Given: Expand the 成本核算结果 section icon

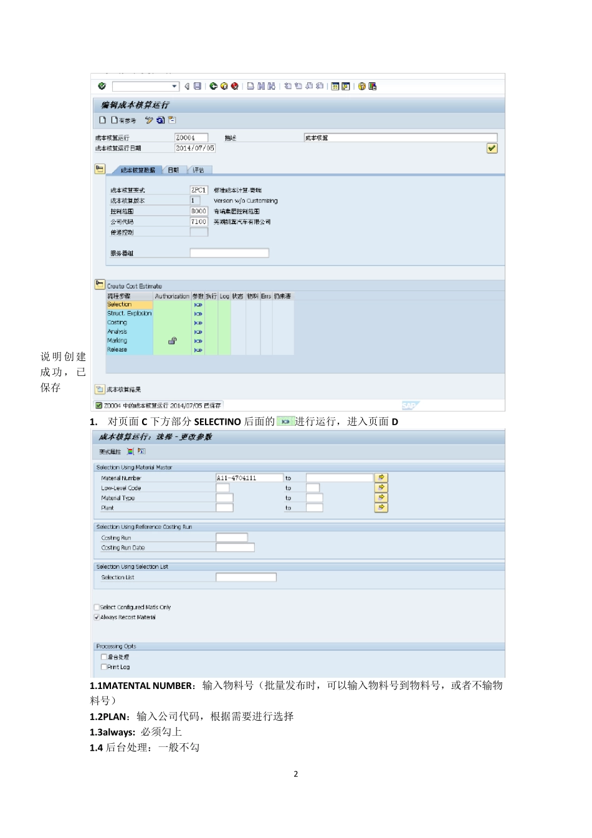Looking at the screenshot, I should tap(99, 389).
